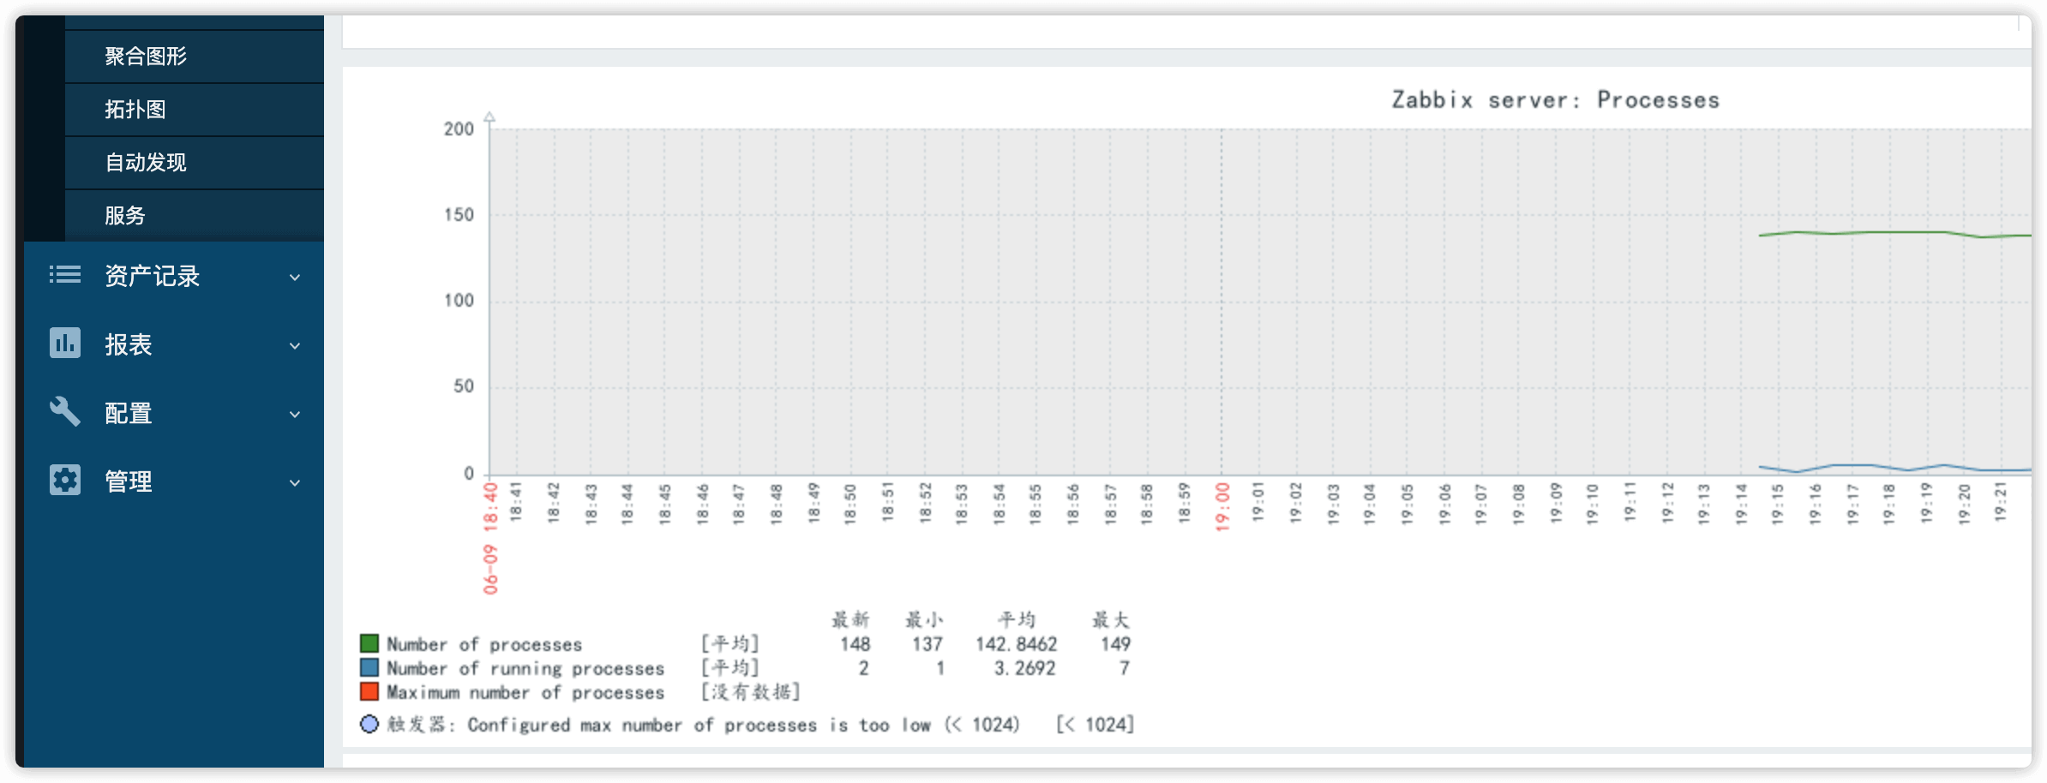Click green Number of processes legend swatch
This screenshot has height=783, width=2047.
point(369,643)
